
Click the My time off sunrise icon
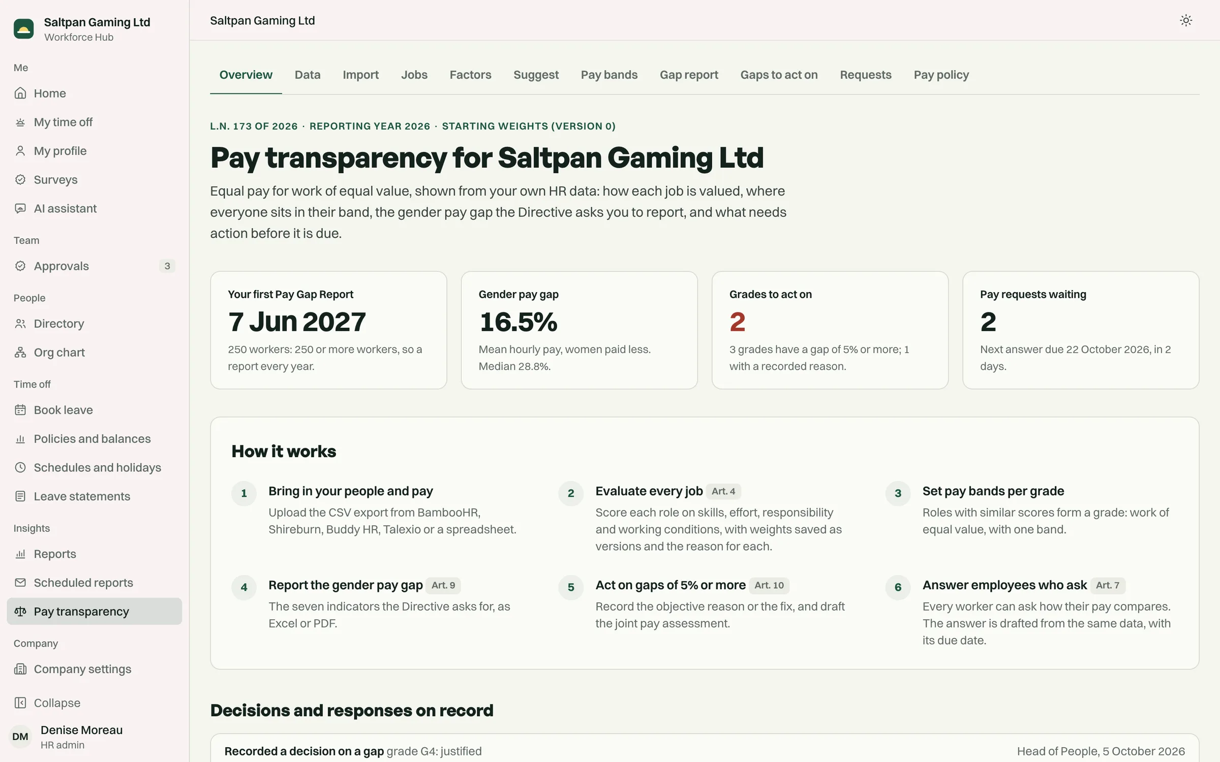click(20, 122)
